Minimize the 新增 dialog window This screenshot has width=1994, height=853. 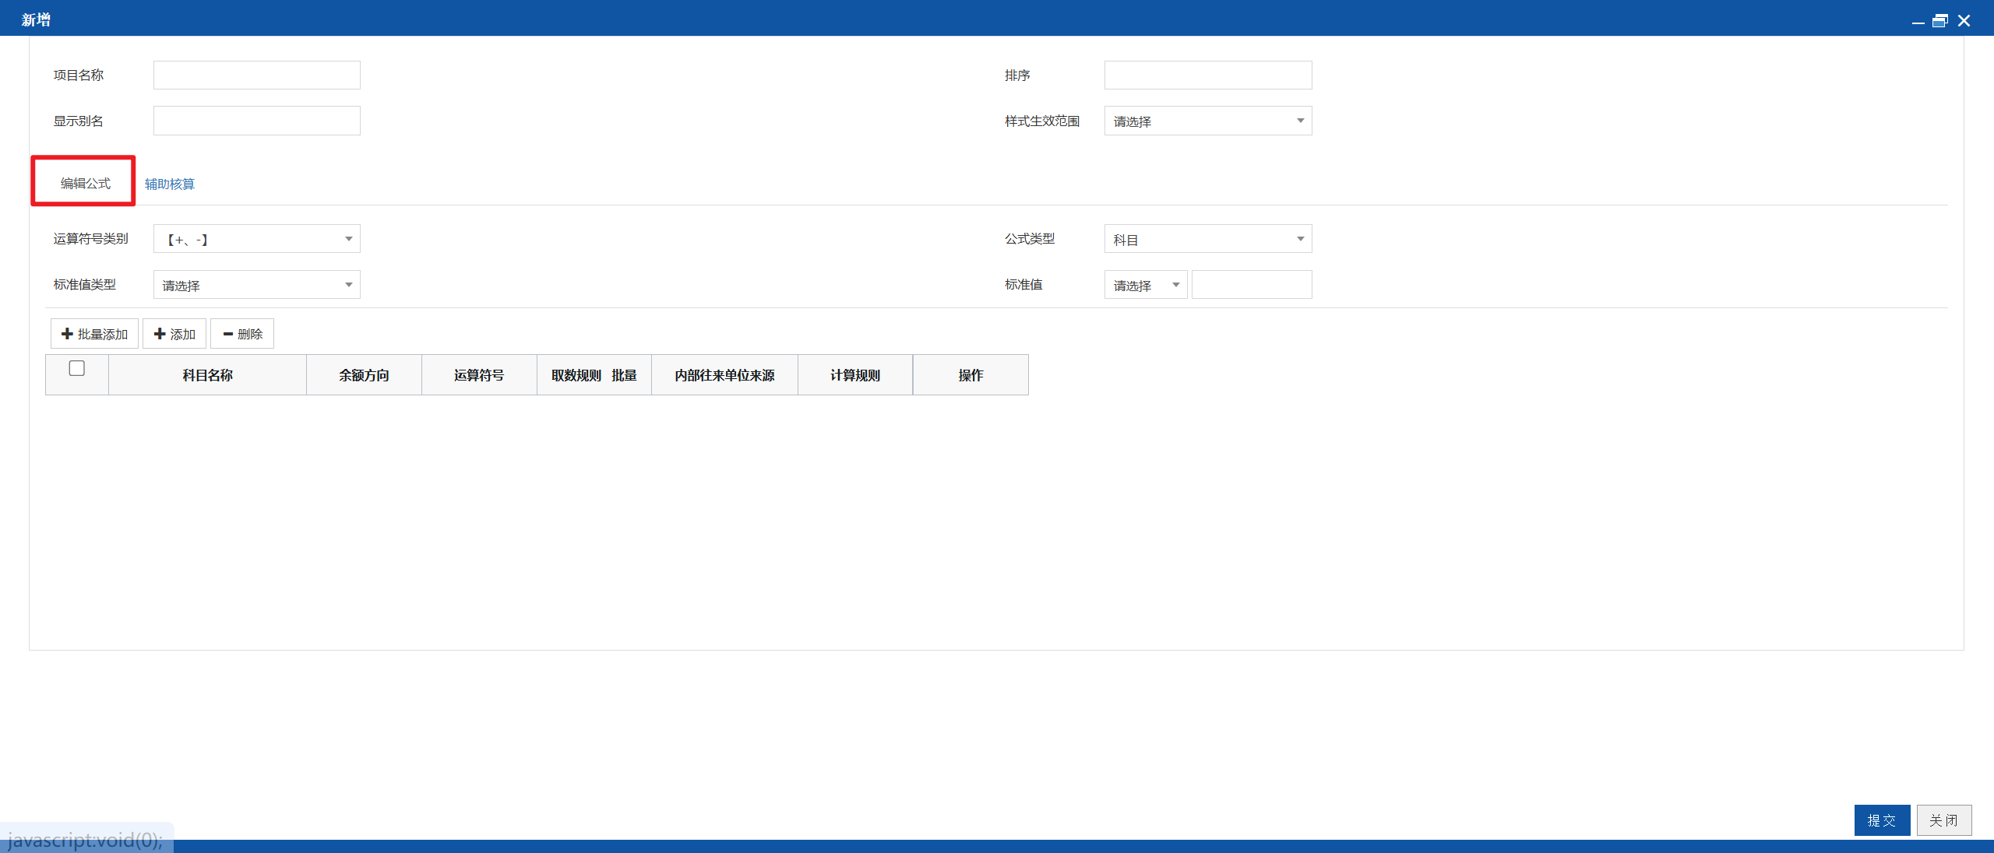1918,21
